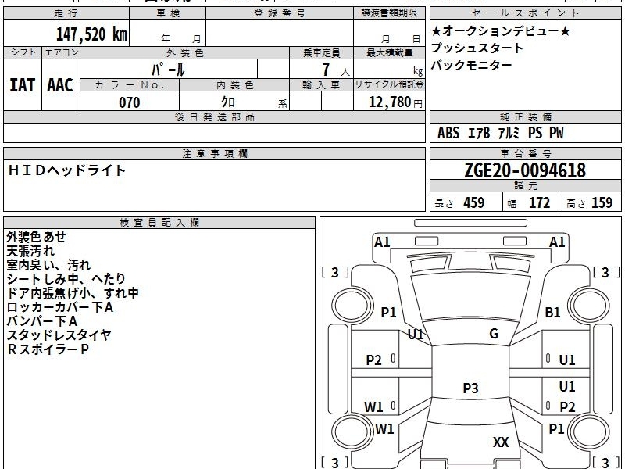Select the seating capacity "7 人"

pyautogui.click(x=336, y=70)
